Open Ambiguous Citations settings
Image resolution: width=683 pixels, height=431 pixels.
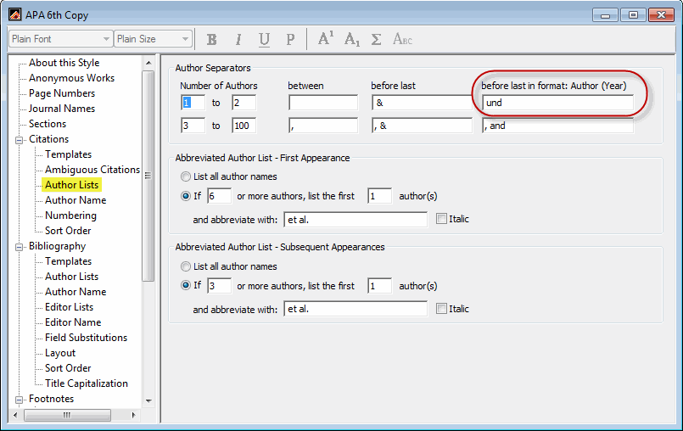[92, 170]
